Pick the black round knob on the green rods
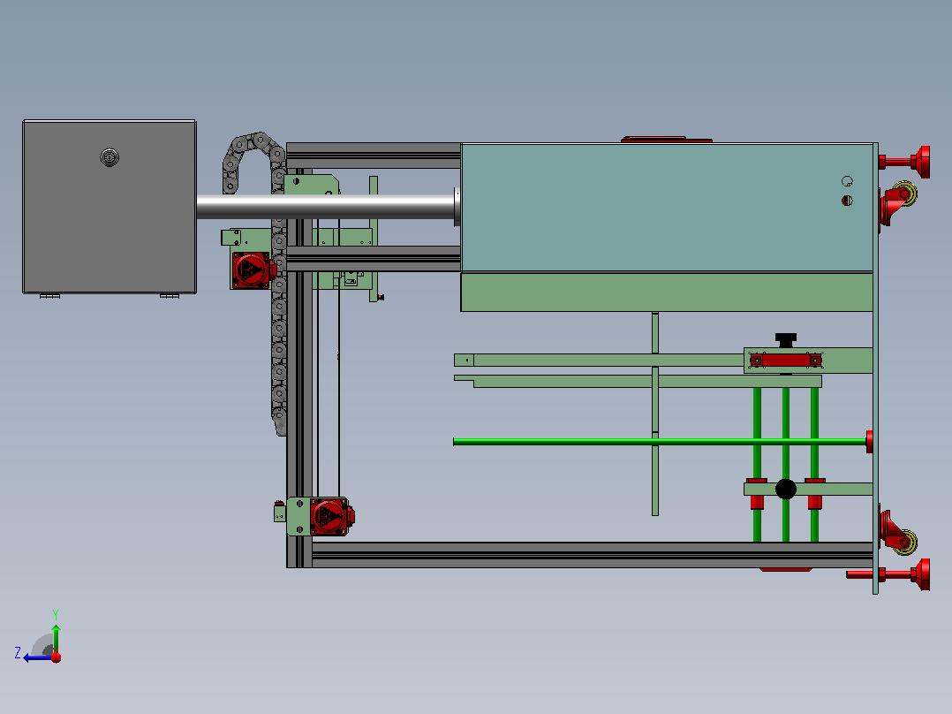Screen dimensions: 952x714 tap(786, 490)
